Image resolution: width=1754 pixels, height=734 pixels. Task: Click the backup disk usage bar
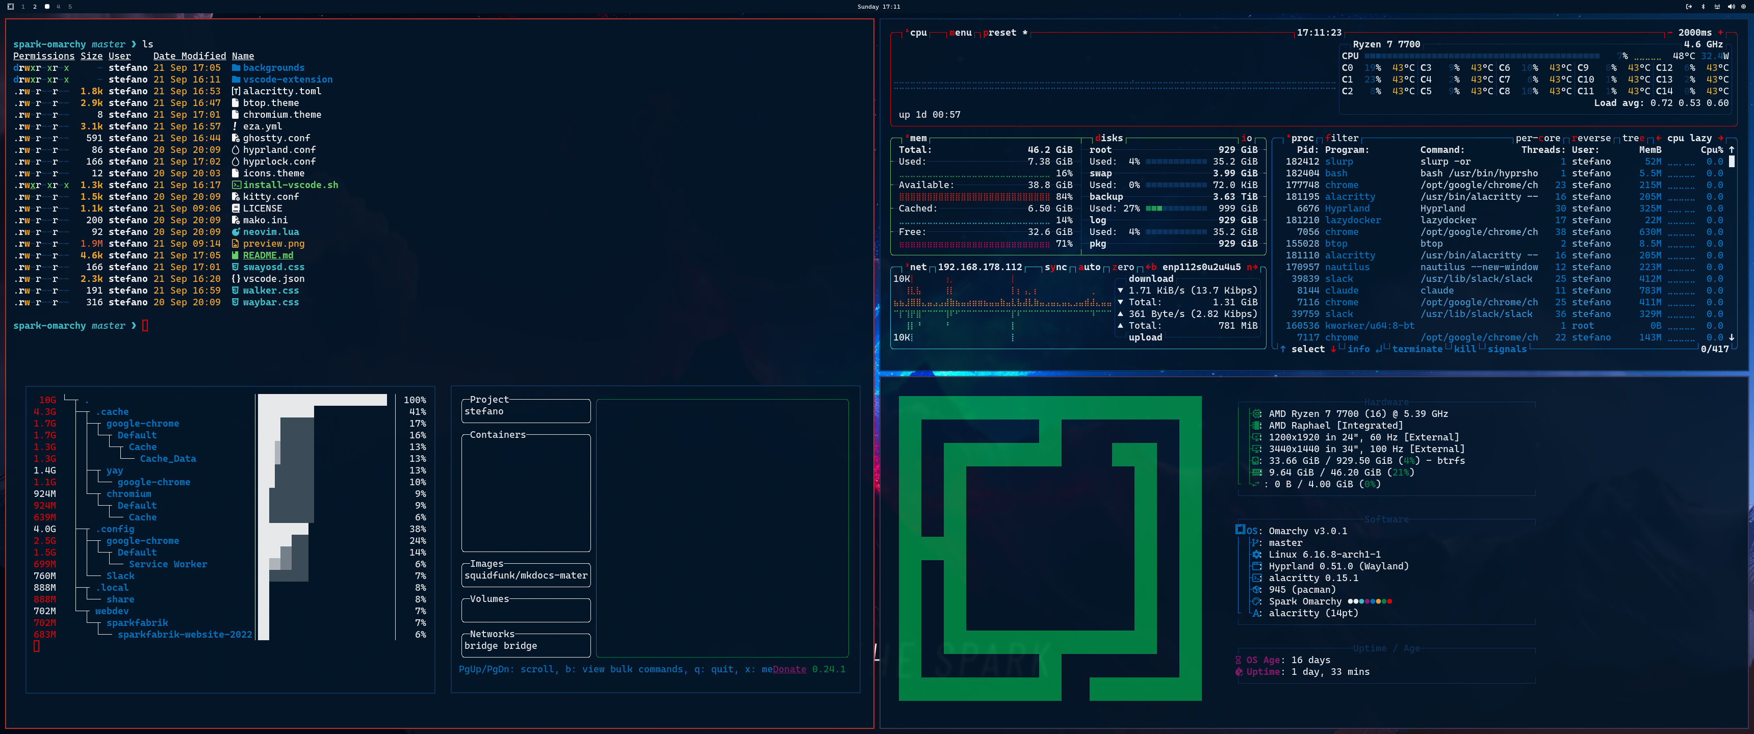click(x=1176, y=208)
